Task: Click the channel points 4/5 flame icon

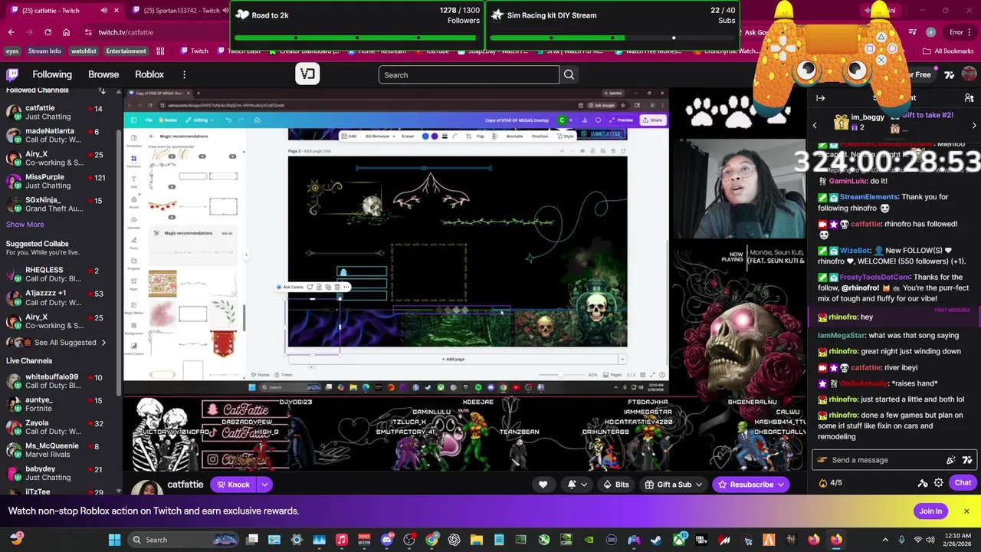Action: (x=823, y=483)
